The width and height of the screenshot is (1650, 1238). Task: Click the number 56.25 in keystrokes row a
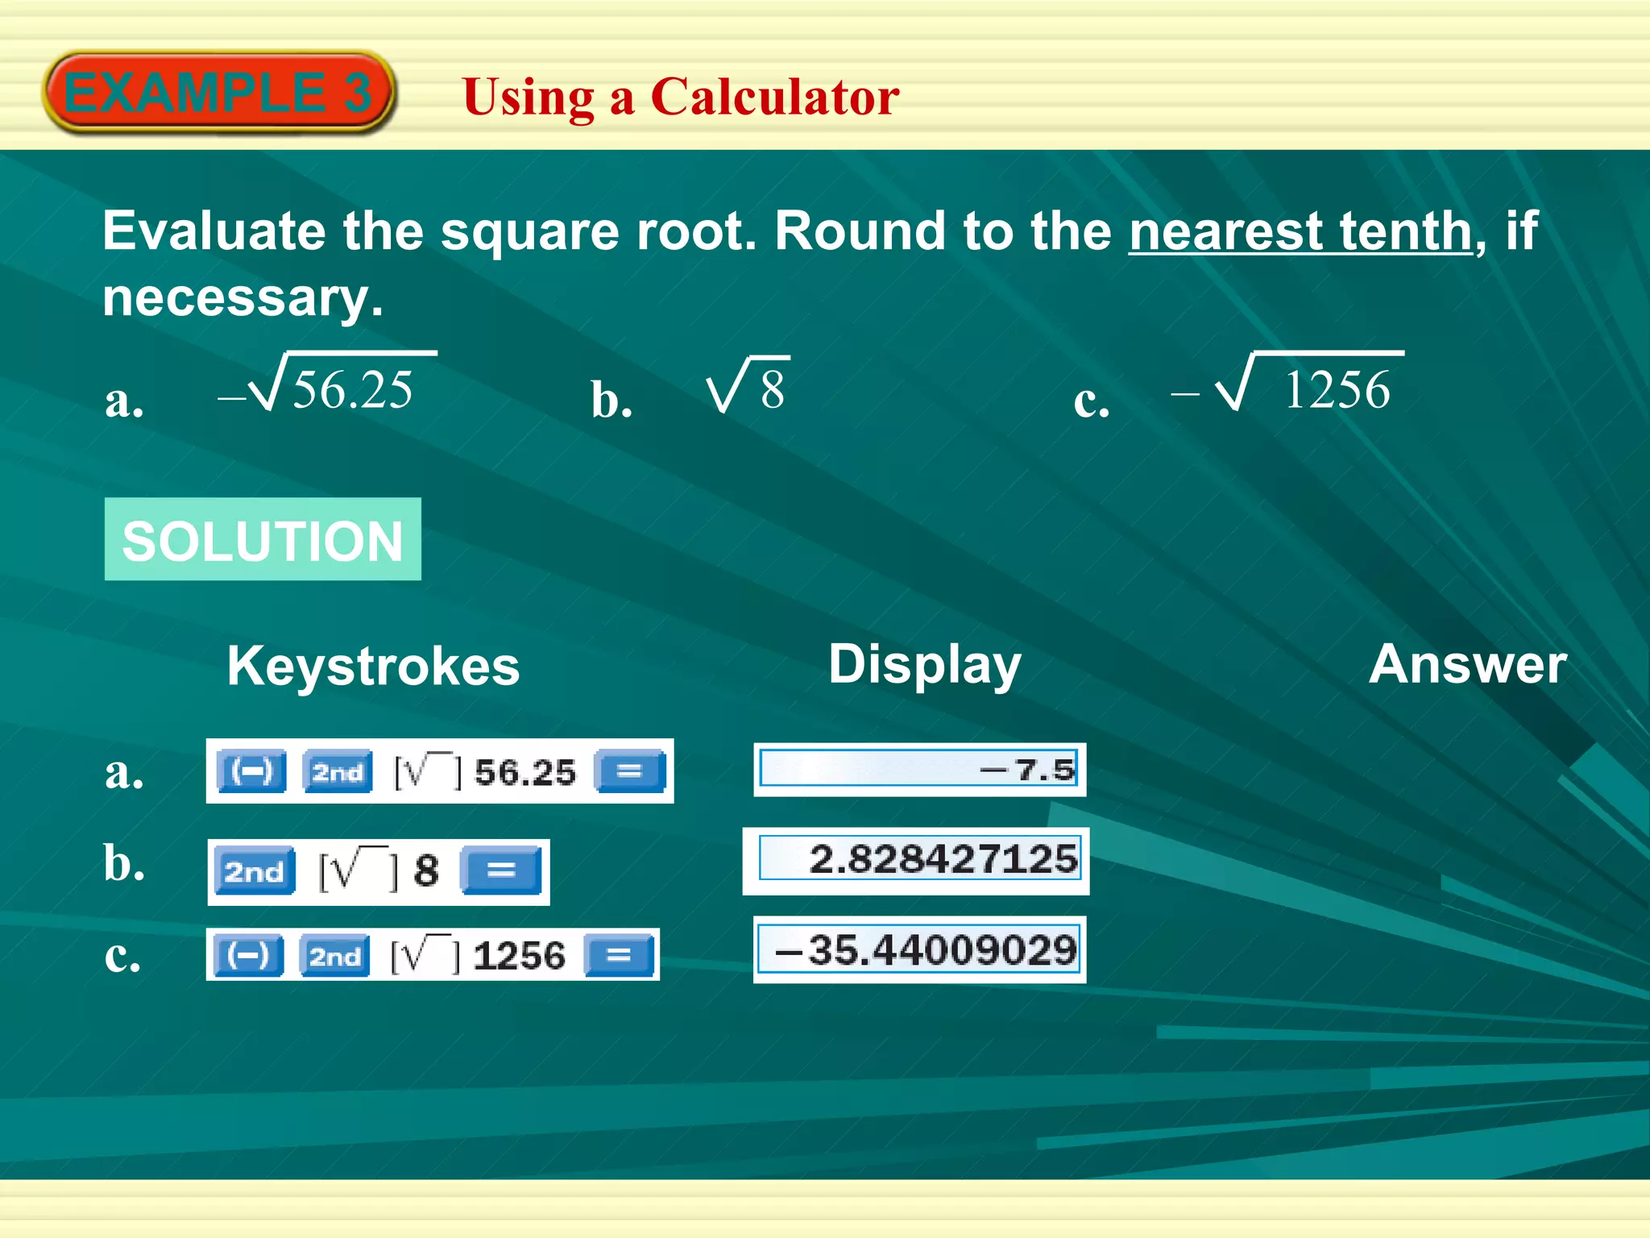click(525, 772)
